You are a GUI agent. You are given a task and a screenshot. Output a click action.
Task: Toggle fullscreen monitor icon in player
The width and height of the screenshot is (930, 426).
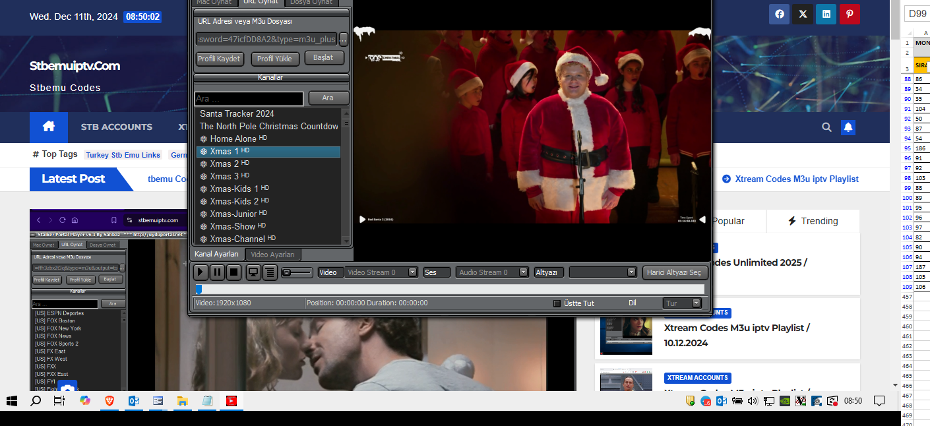[x=253, y=272]
